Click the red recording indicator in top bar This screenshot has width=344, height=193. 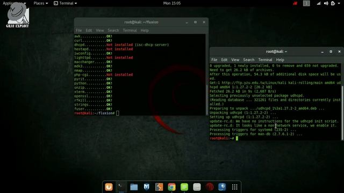click(x=295, y=3)
